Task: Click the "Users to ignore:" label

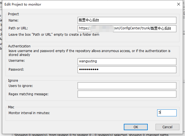Action: coord(21,86)
